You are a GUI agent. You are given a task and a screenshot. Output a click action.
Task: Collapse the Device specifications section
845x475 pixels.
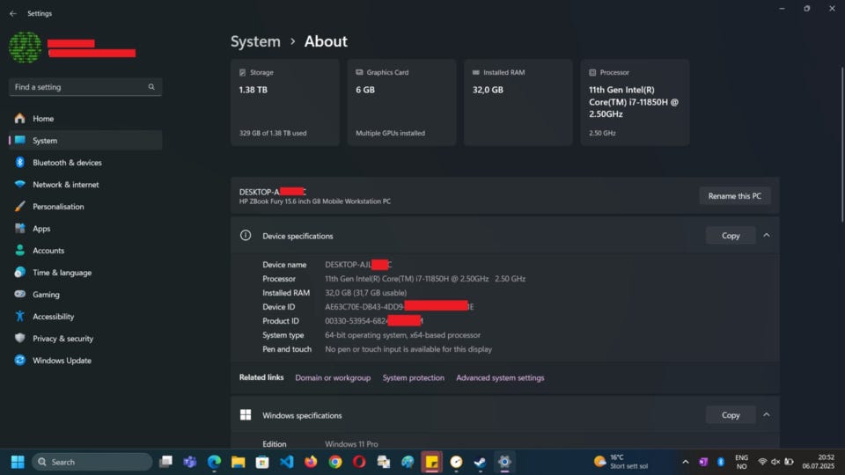pos(767,236)
